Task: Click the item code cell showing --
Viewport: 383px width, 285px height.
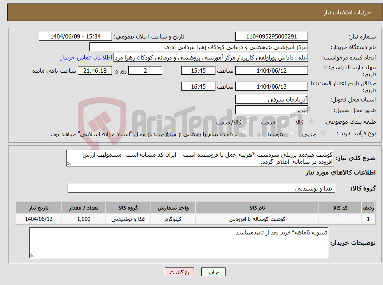Action: click(340, 219)
